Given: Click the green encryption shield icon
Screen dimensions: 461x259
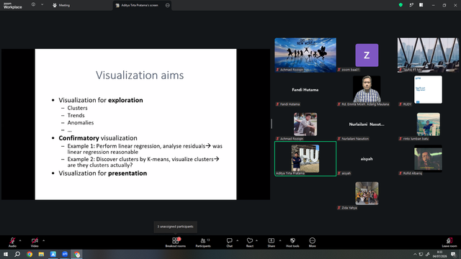Looking at the screenshot, I should (x=400, y=5).
